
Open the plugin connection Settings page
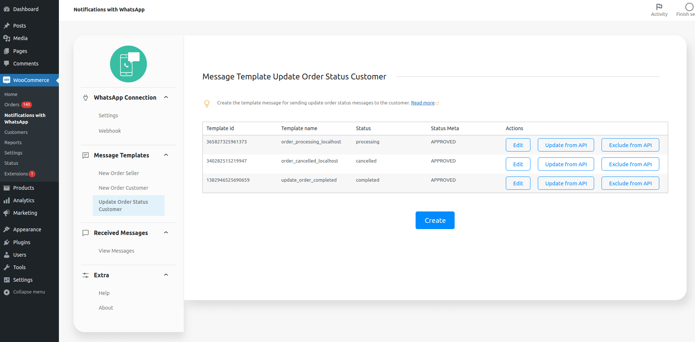pyautogui.click(x=108, y=115)
